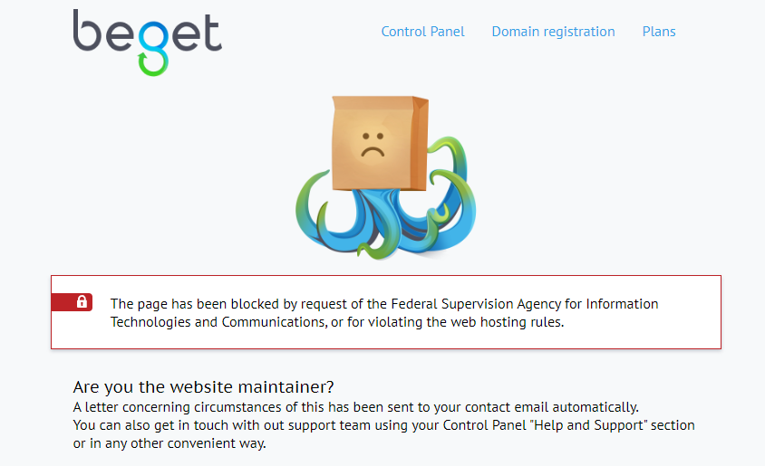This screenshot has width=765, height=466.
Task: Click the "or in any other convenient way" line
Action: coord(169,443)
